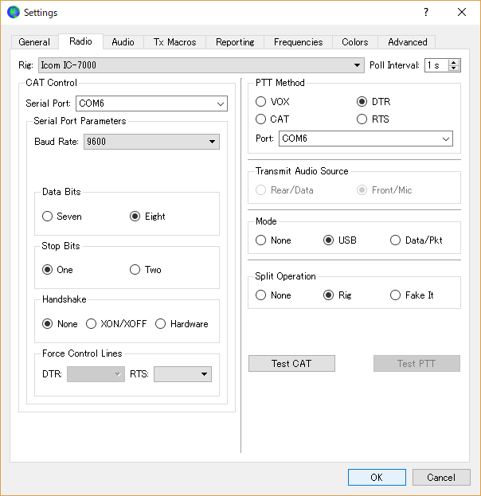The width and height of the screenshot is (481, 496).
Task: Click the Test CAT button
Action: point(291,364)
